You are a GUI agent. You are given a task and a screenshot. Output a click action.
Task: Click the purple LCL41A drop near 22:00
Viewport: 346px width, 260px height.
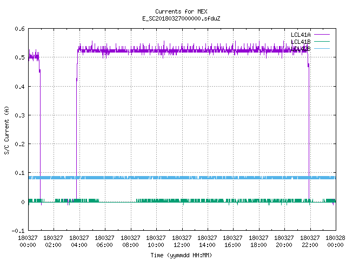tap(309, 133)
